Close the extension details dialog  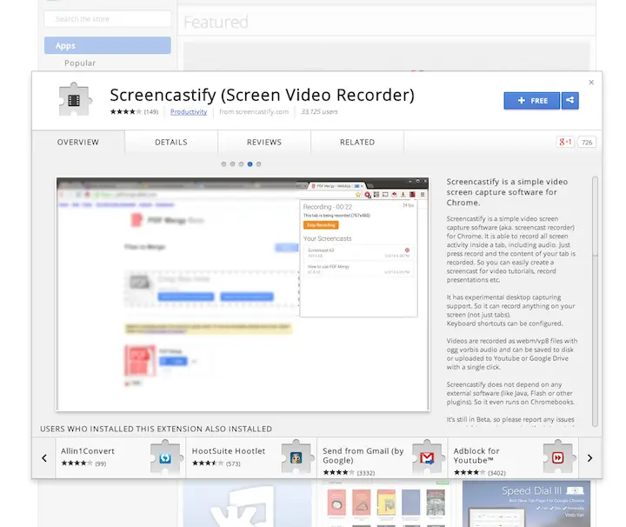591,83
